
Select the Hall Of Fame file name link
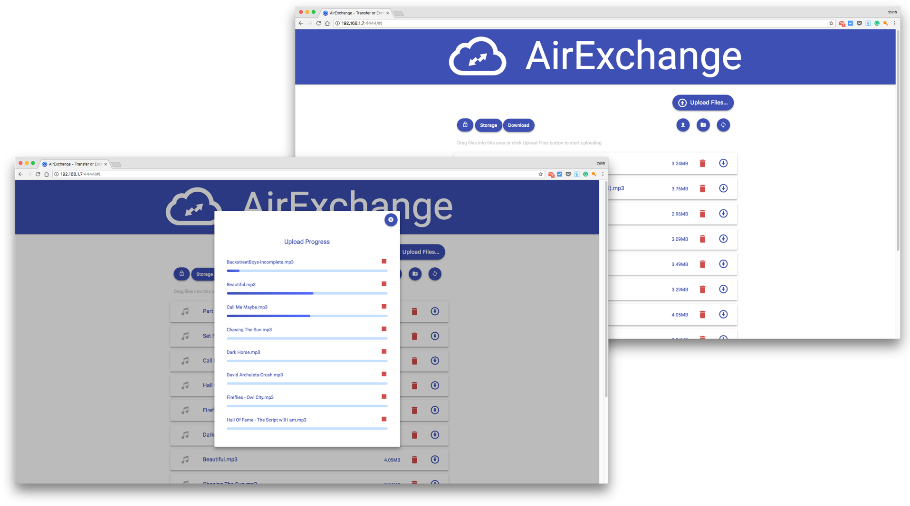(266, 420)
